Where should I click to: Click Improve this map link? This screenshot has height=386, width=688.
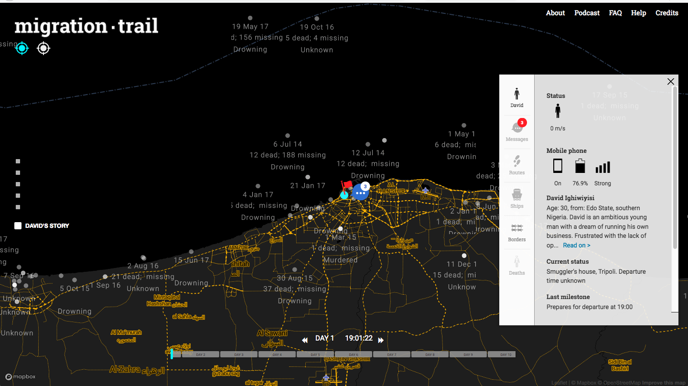coord(663,383)
